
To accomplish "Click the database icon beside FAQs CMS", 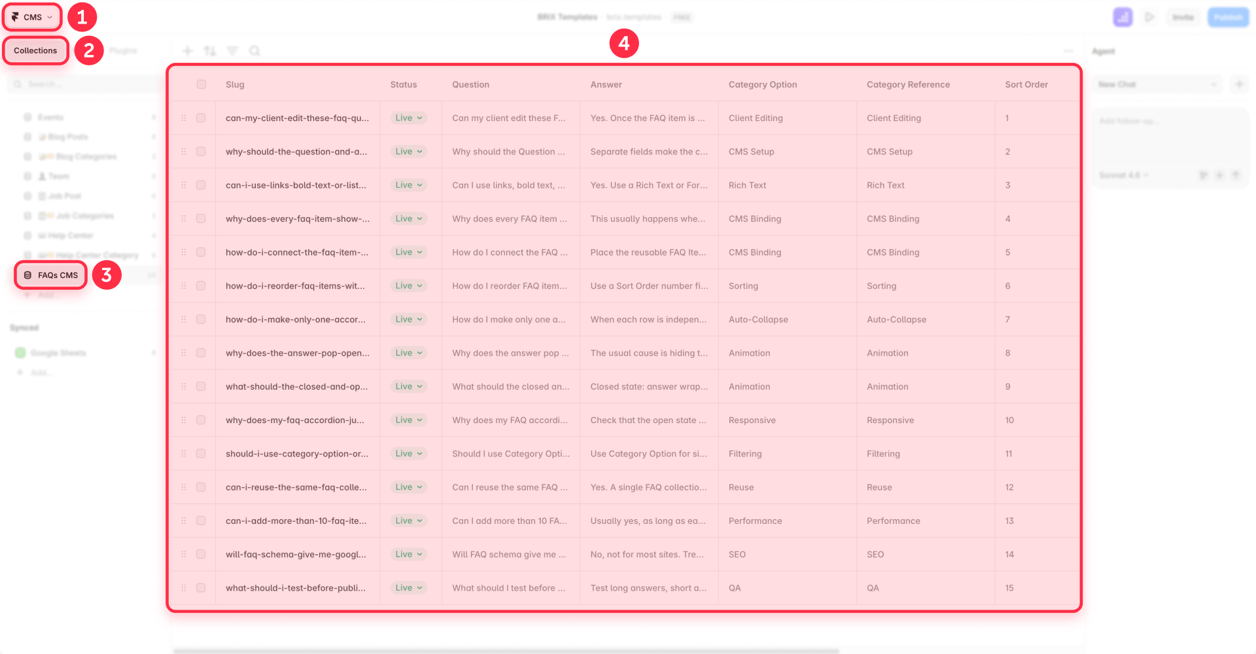I will 27,275.
